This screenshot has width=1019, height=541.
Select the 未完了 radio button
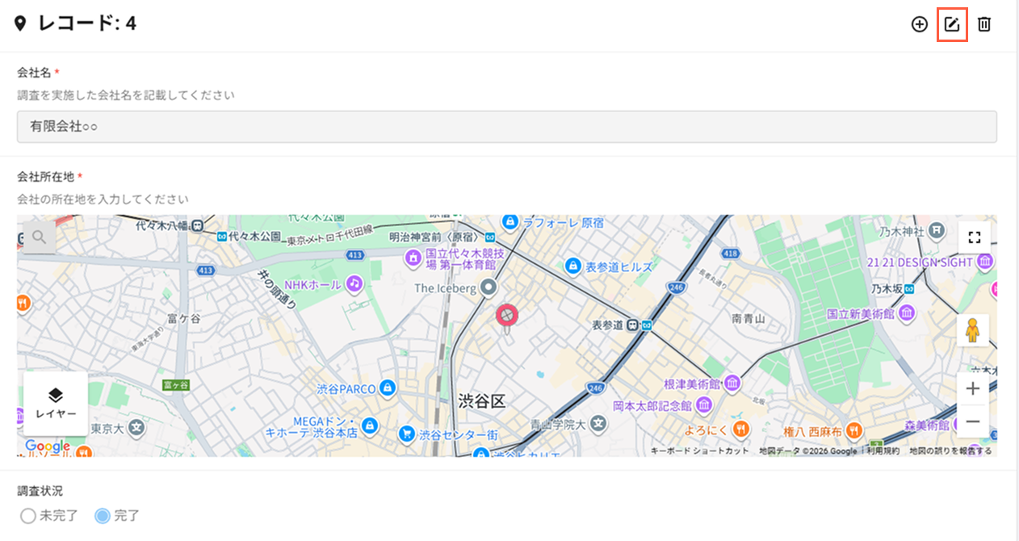pos(28,516)
